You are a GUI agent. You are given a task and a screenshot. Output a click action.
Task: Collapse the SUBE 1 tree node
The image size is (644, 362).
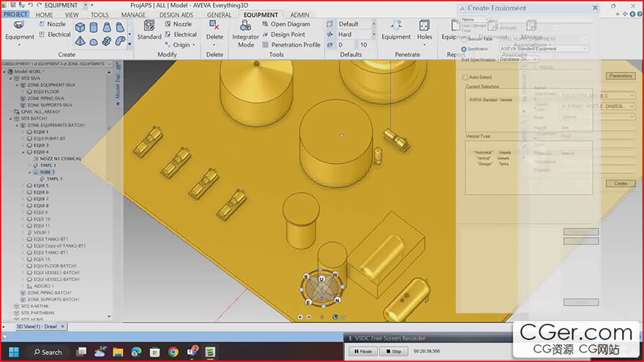click(x=30, y=173)
